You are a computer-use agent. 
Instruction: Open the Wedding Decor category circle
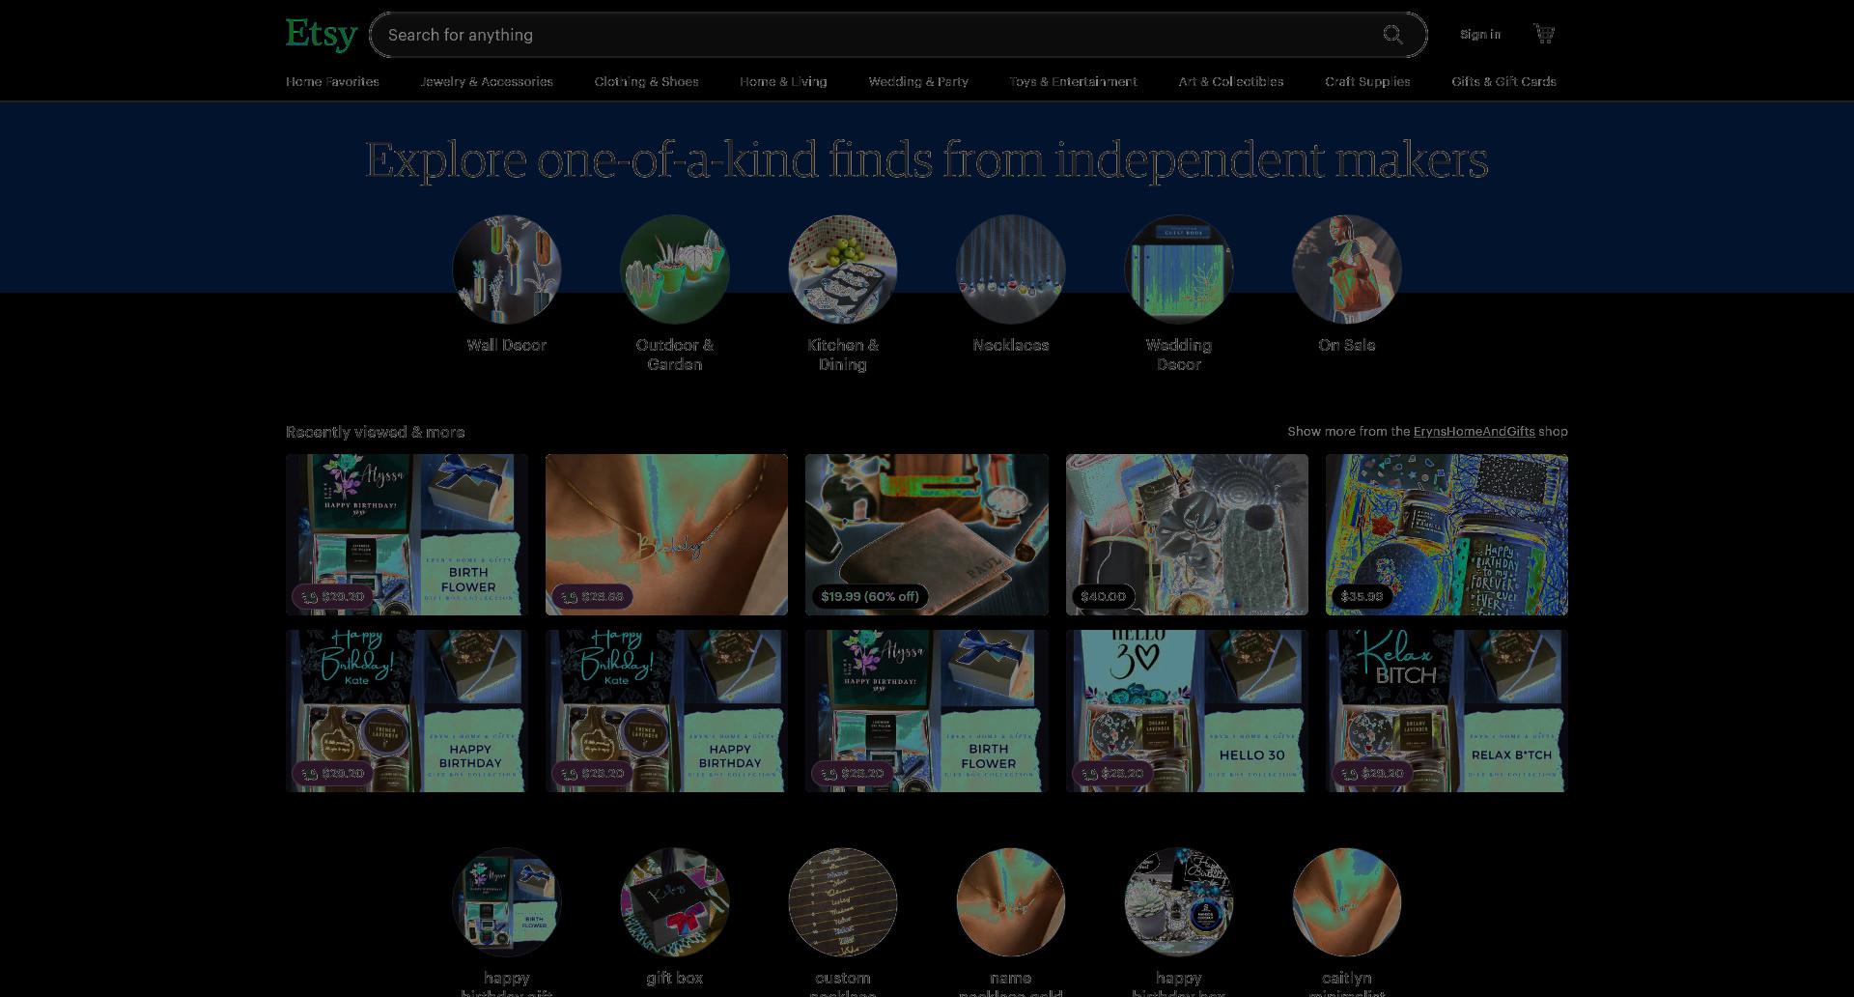click(1179, 270)
